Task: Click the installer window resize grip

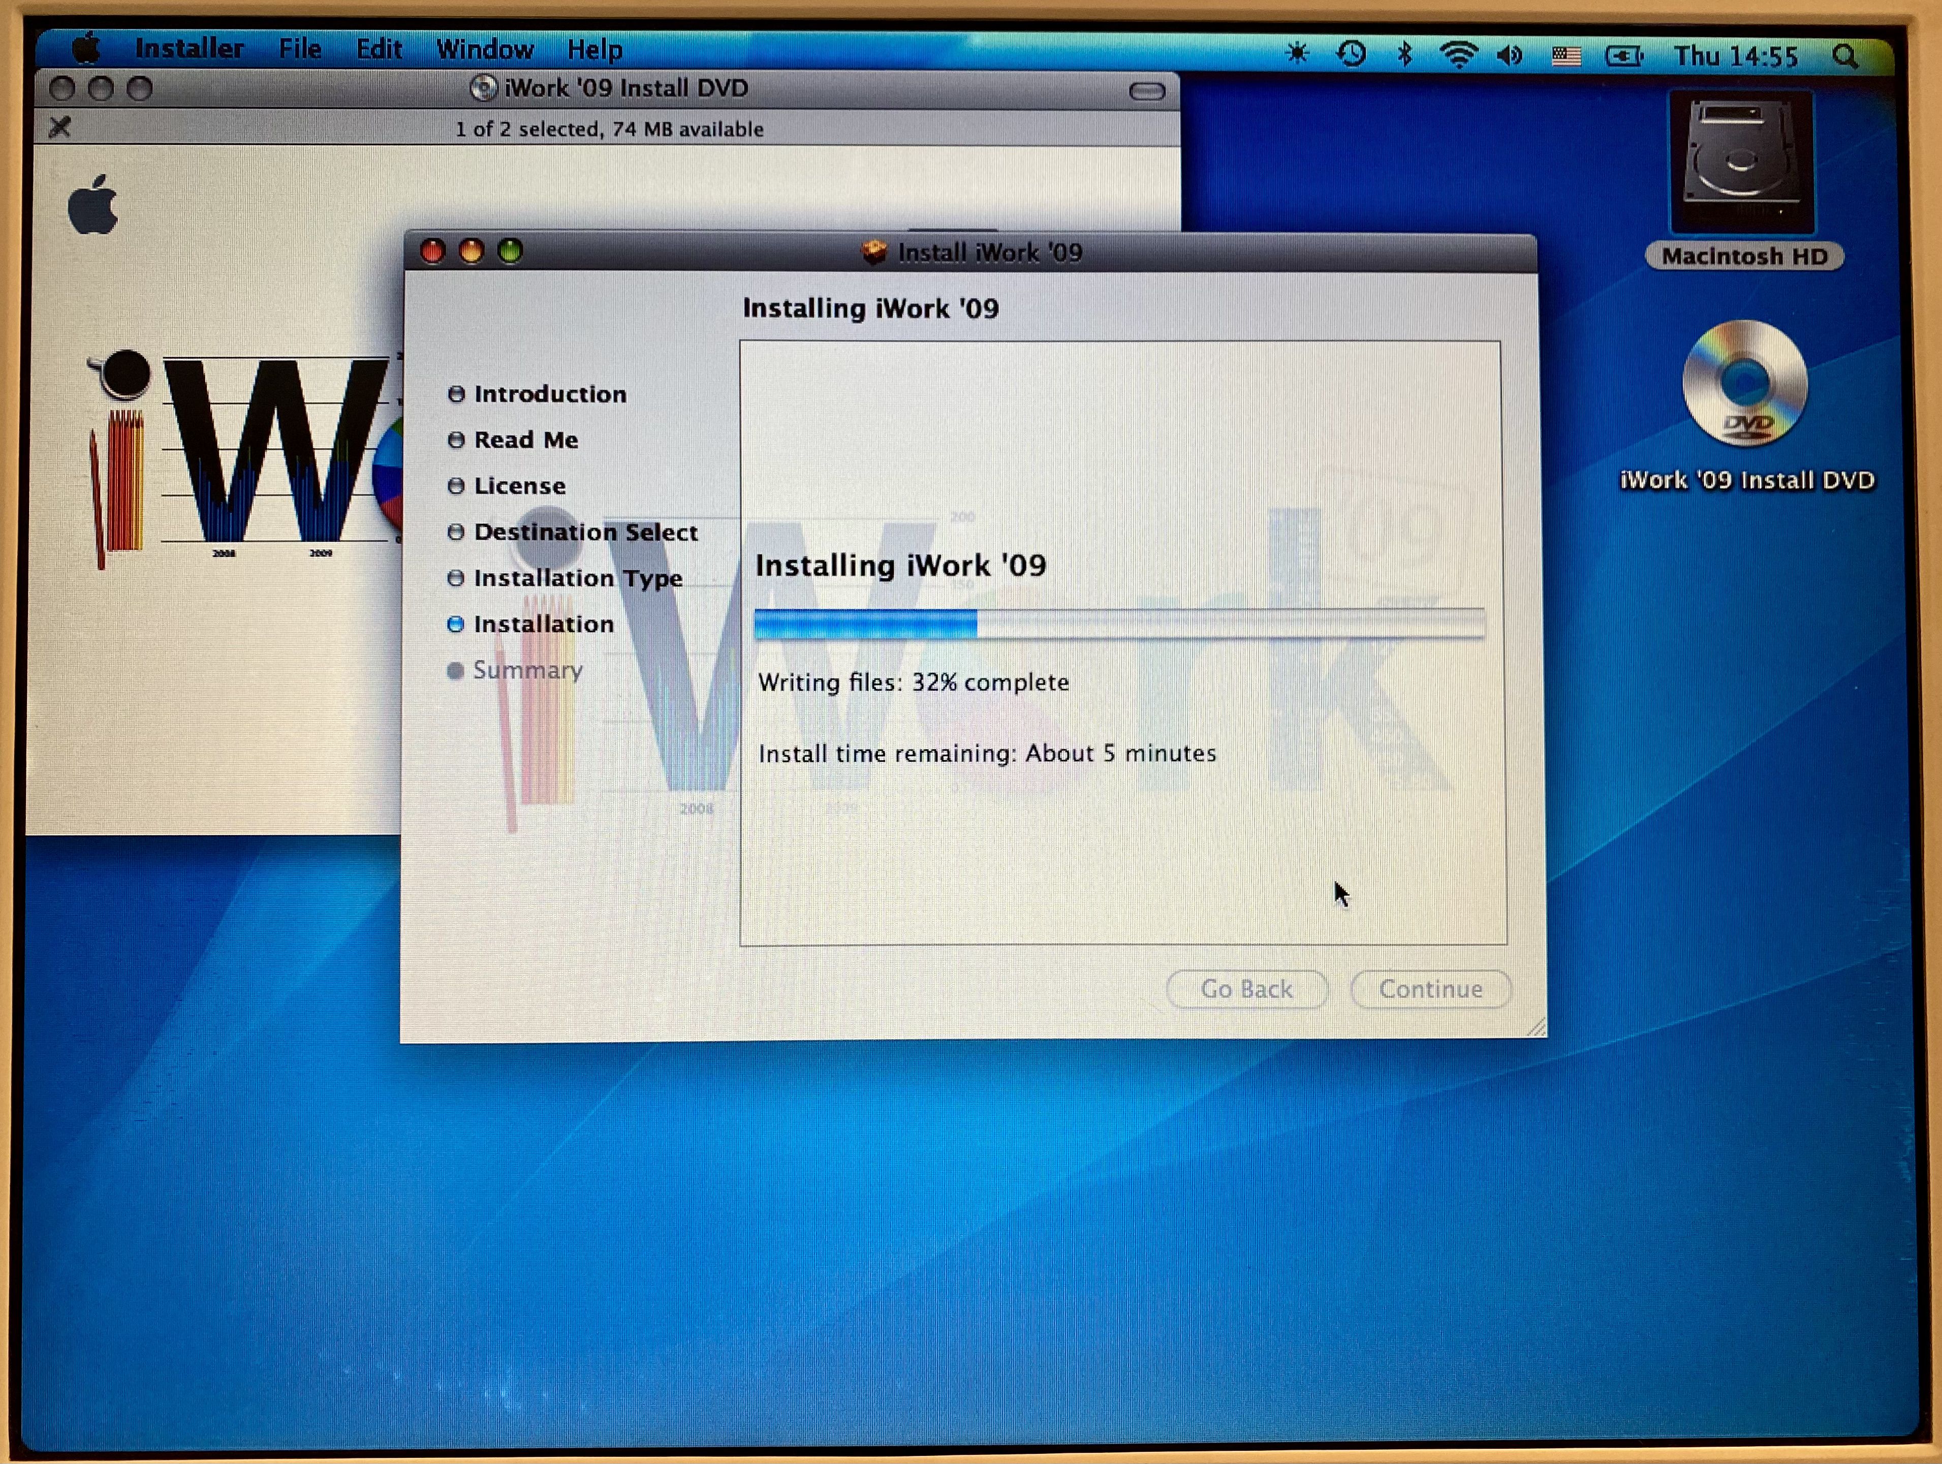Action: coord(1536,1026)
